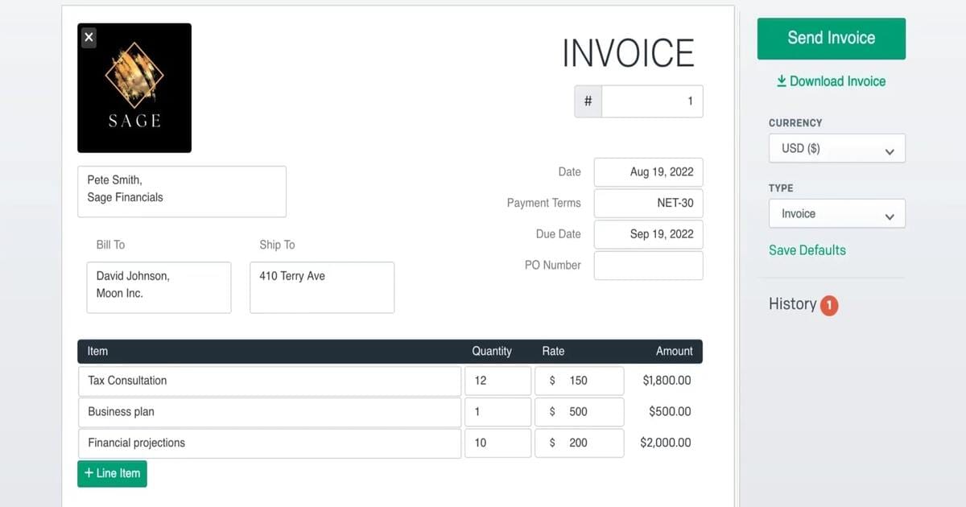Click the TYPE label
Viewport: 966px width, 507px height.
tap(781, 188)
